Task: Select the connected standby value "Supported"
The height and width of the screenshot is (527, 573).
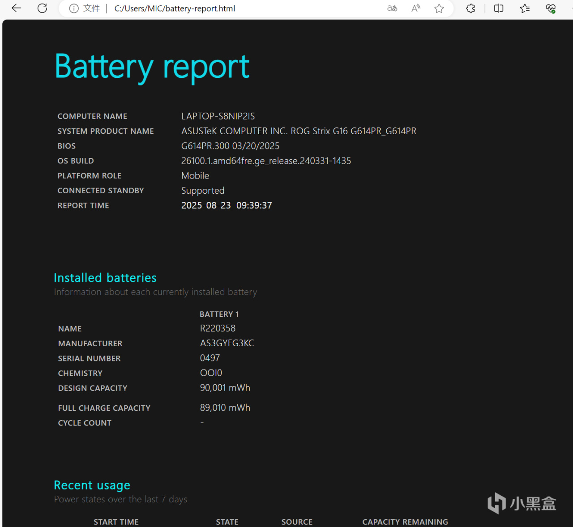Action: (x=203, y=191)
